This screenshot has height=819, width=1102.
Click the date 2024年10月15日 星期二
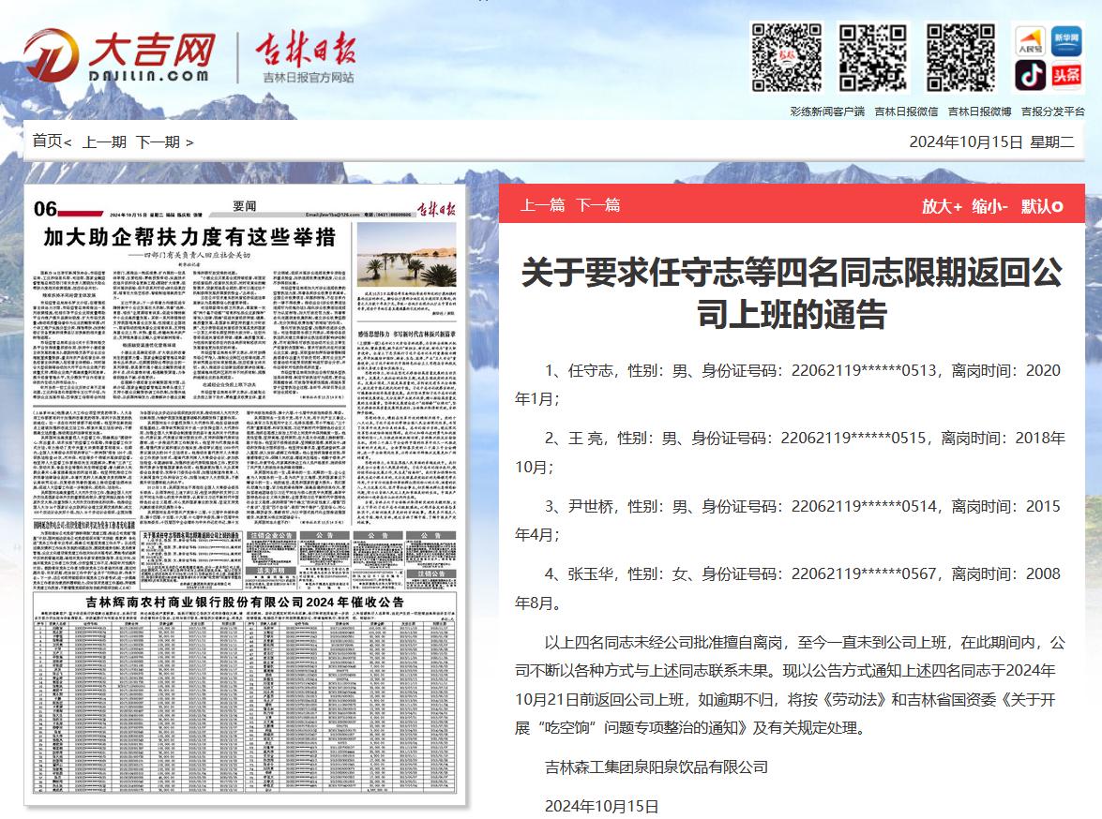(x=991, y=141)
